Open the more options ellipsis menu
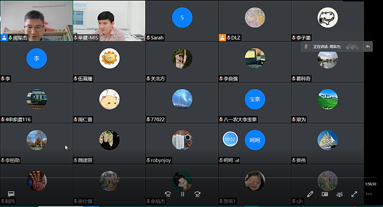The width and height of the screenshot is (383, 207). pos(369,194)
